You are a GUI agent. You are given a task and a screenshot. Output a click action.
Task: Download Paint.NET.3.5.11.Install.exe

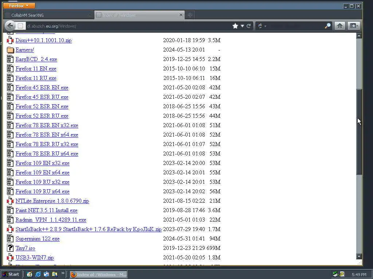pyautogui.click(x=46, y=210)
